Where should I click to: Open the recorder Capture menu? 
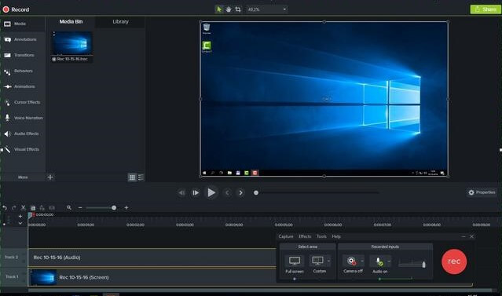tap(286, 236)
